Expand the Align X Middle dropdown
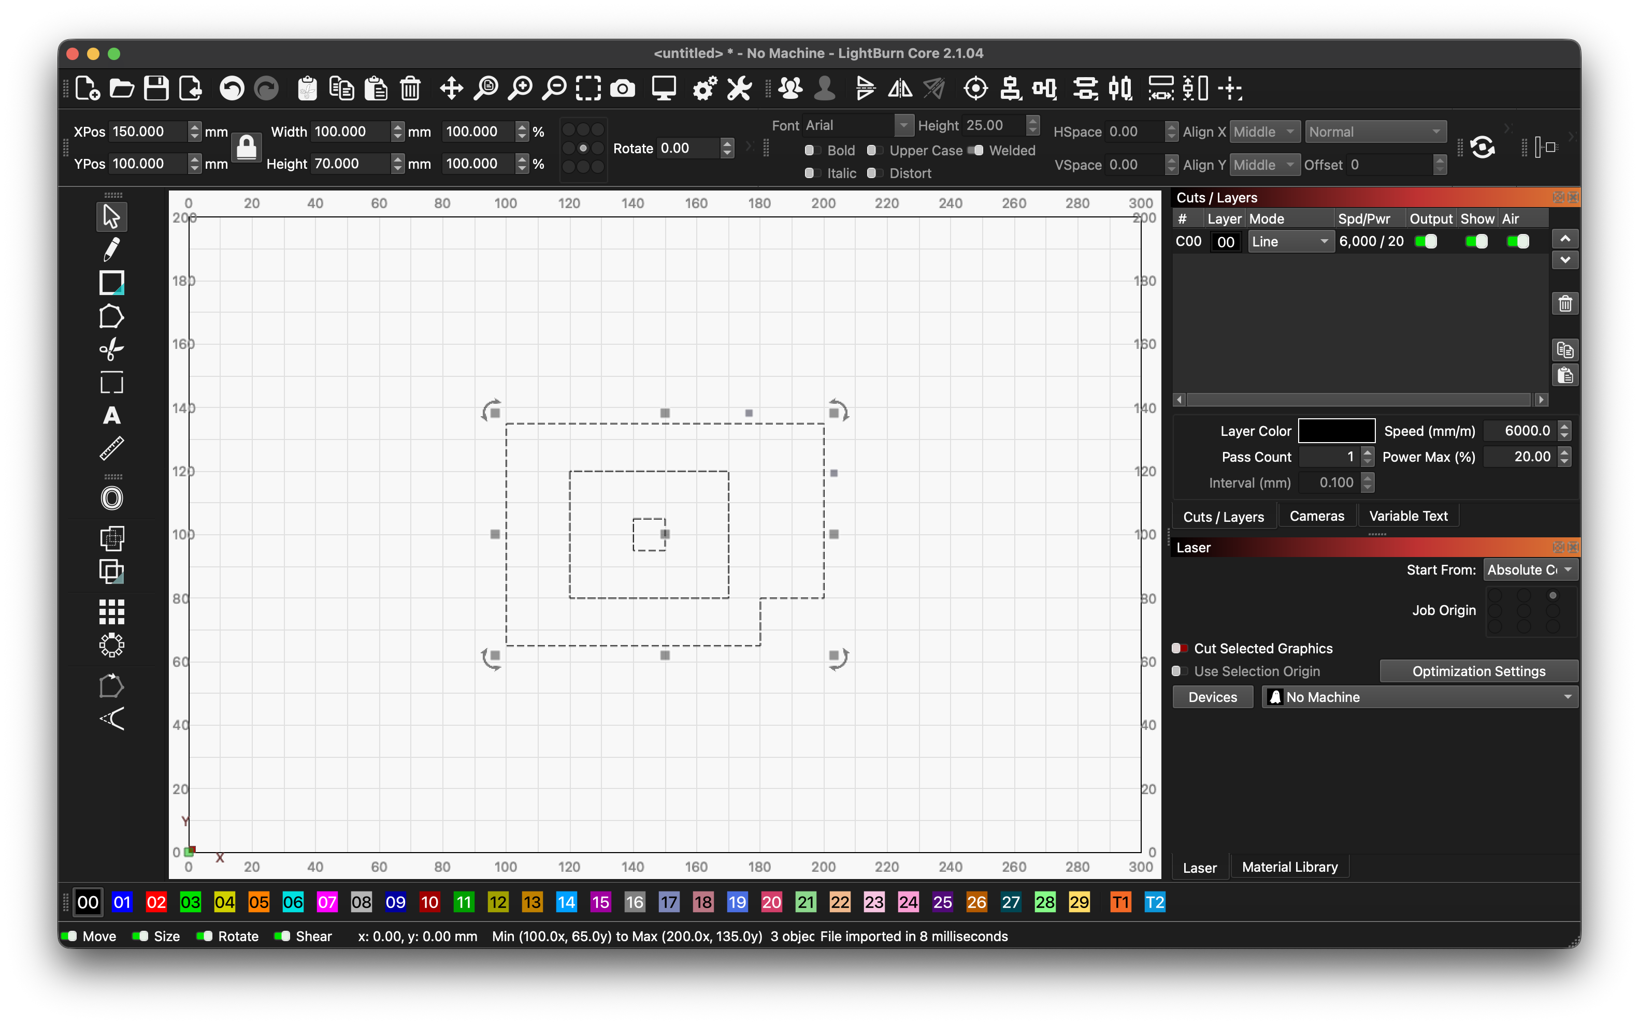 1264,131
